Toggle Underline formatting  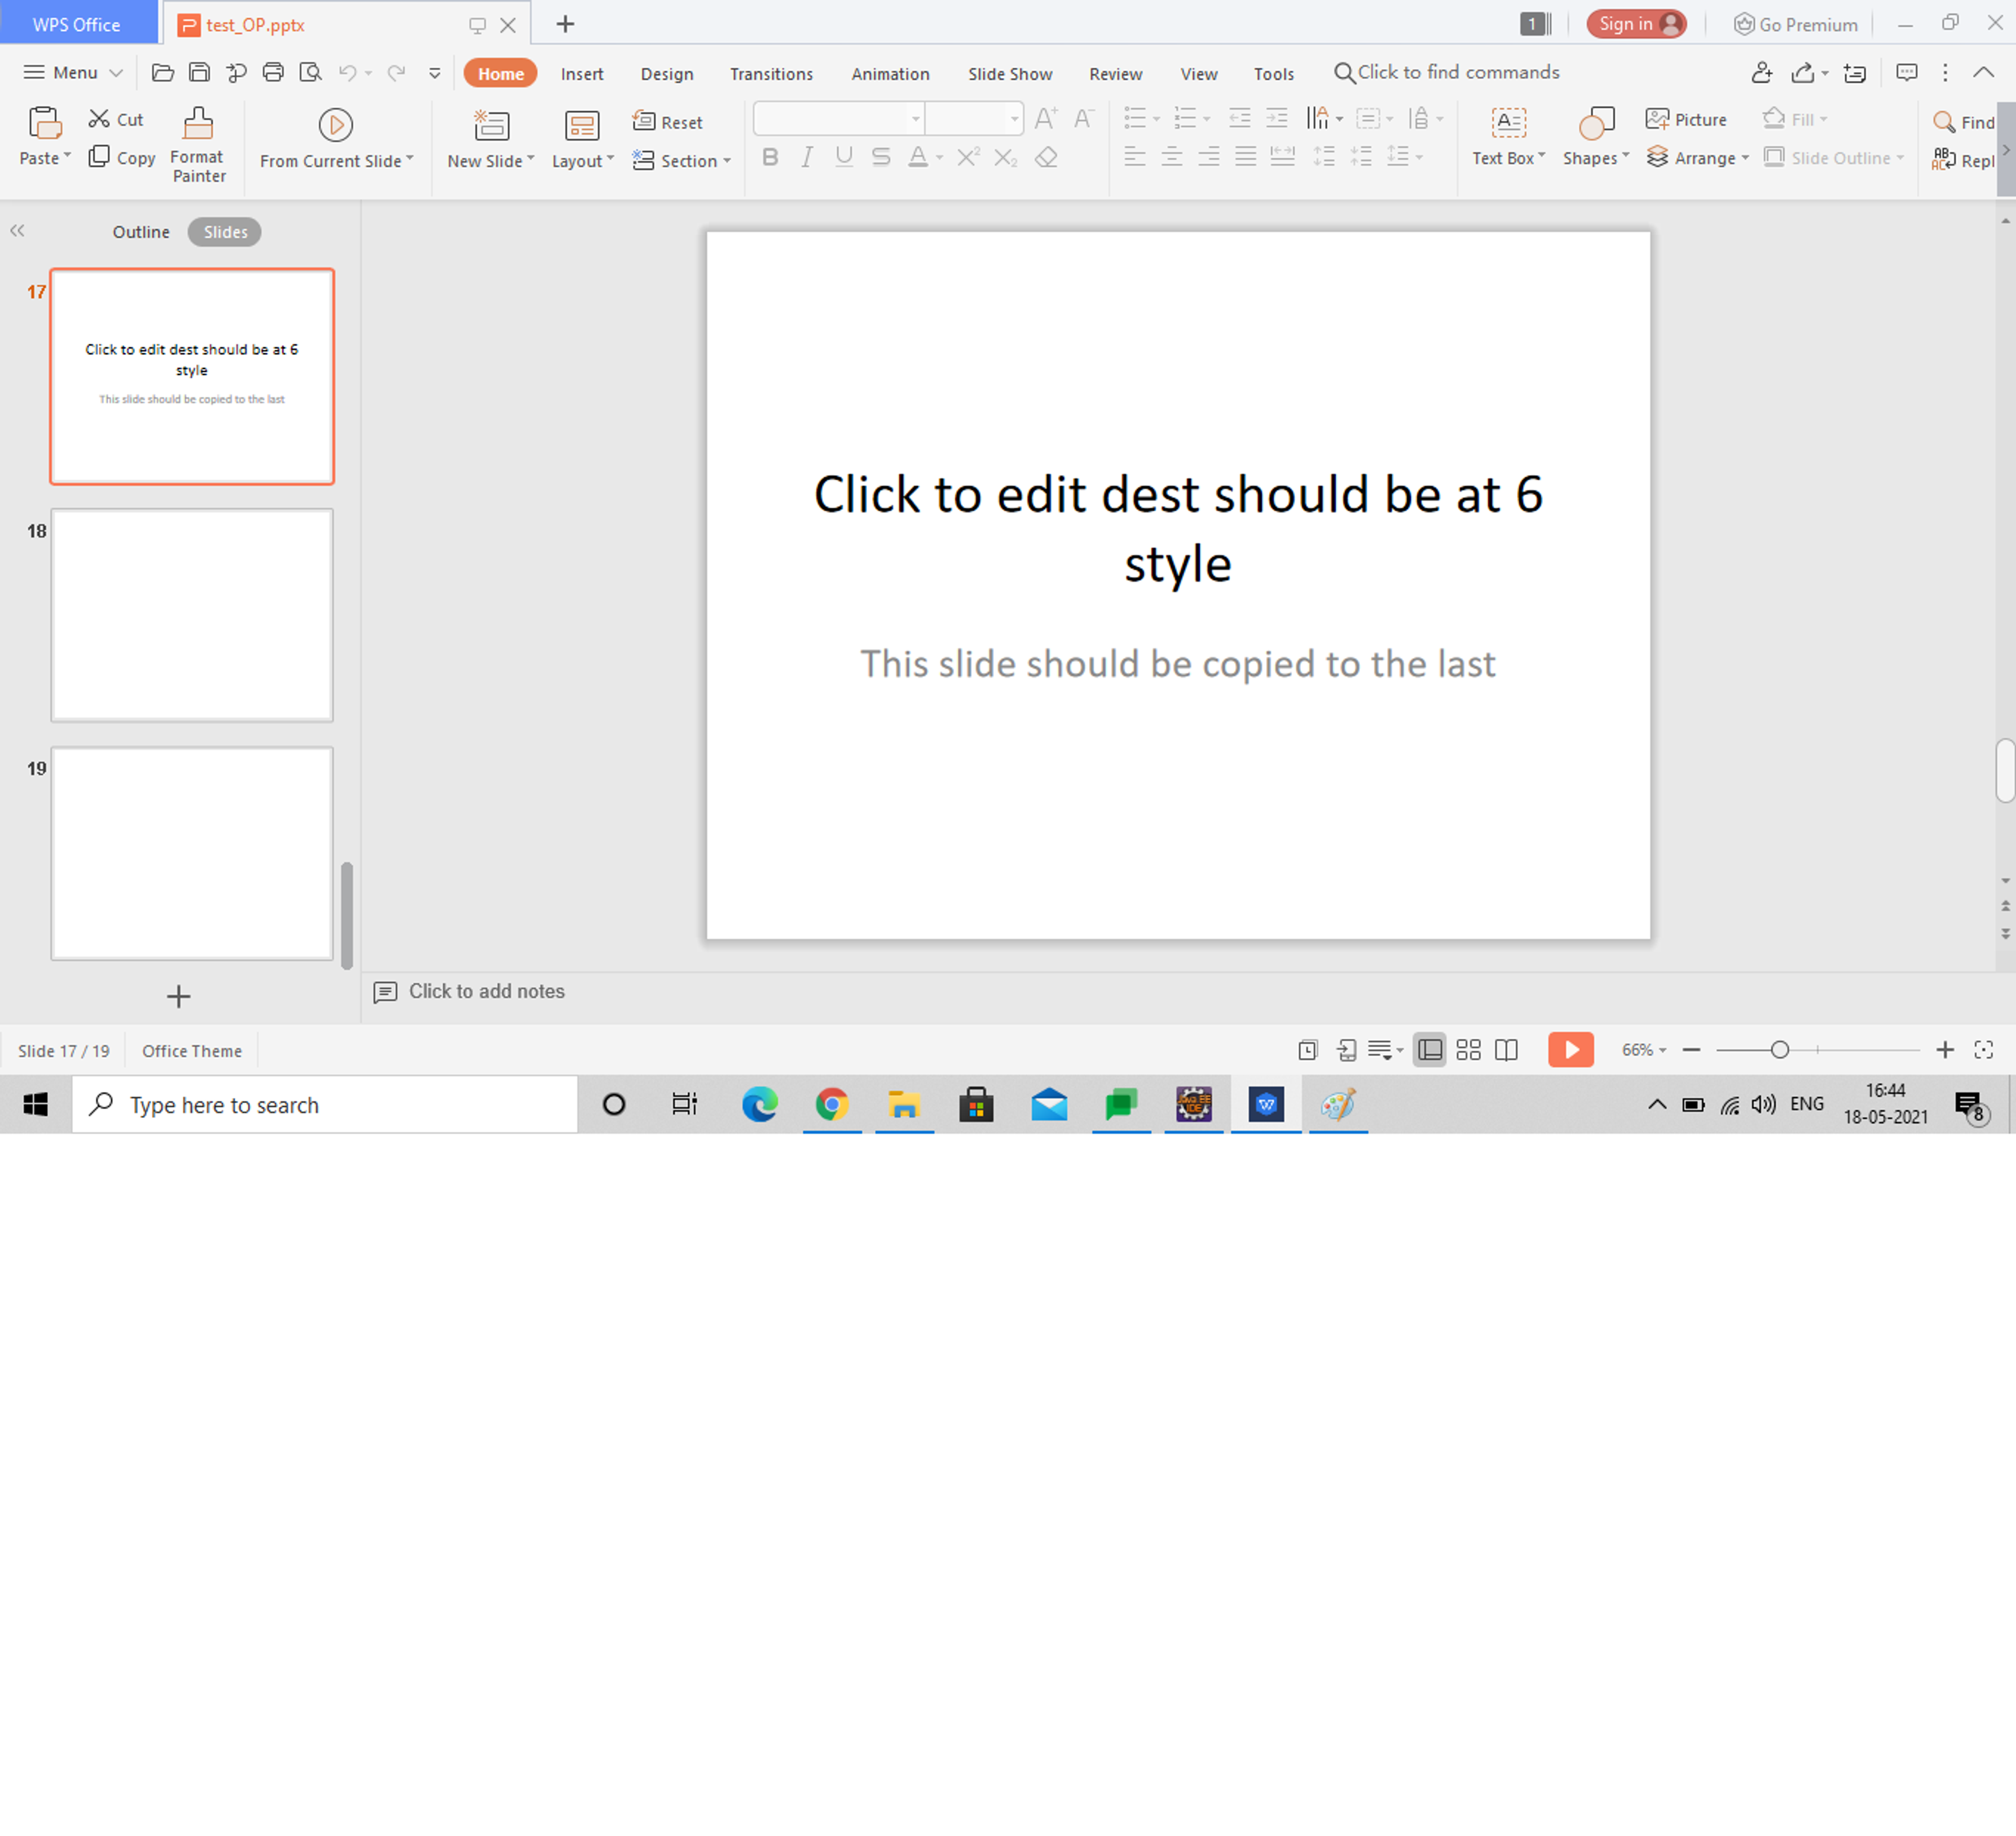844,157
